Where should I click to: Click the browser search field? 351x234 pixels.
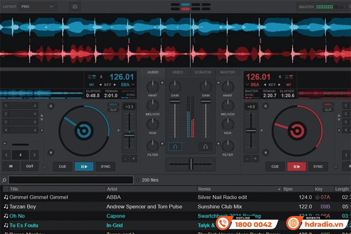71,180
